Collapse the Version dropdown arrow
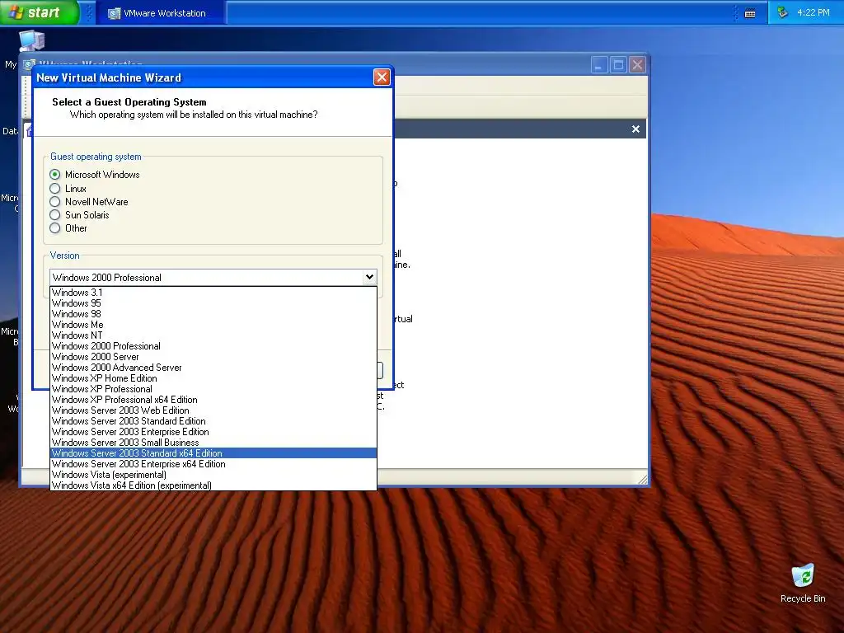 [x=369, y=277]
